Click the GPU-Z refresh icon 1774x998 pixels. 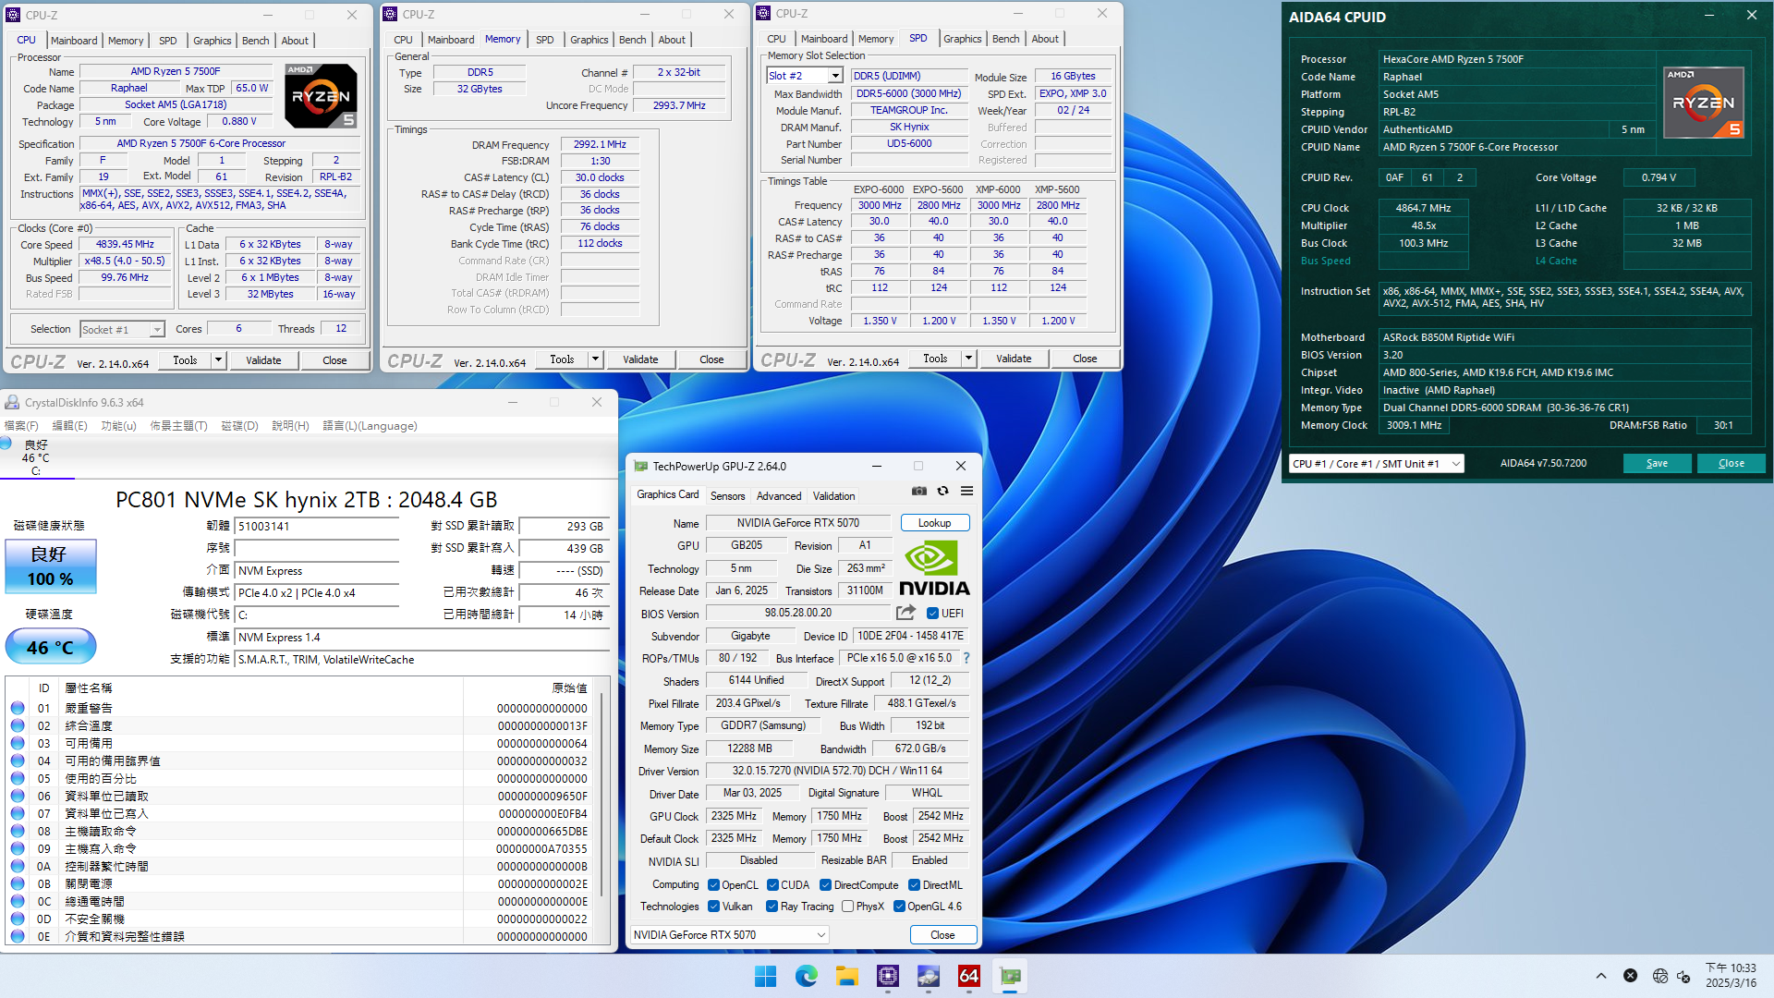[942, 491]
